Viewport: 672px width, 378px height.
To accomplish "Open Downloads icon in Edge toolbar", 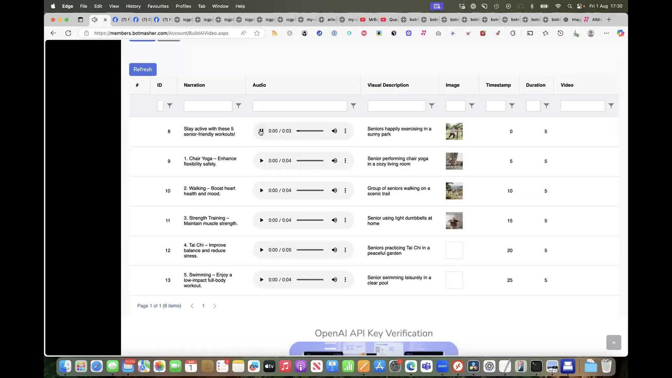I will (x=576, y=33).
